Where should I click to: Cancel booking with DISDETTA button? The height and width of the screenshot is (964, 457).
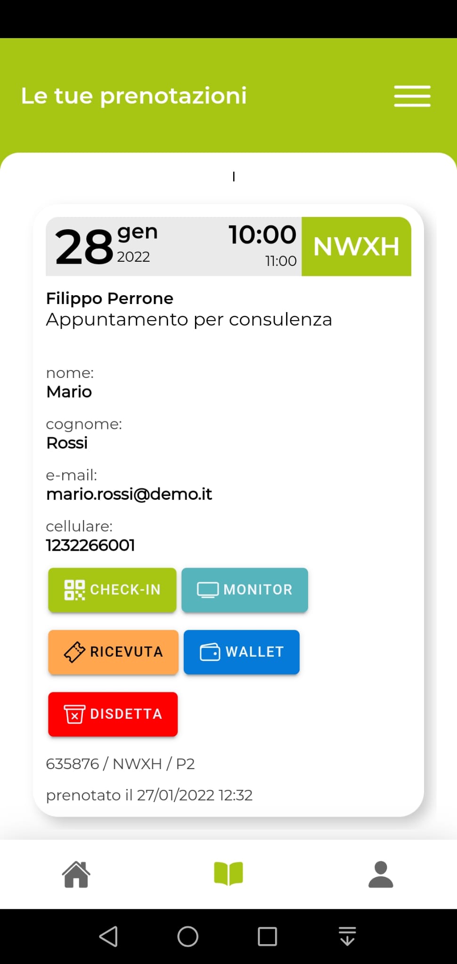[x=113, y=714]
